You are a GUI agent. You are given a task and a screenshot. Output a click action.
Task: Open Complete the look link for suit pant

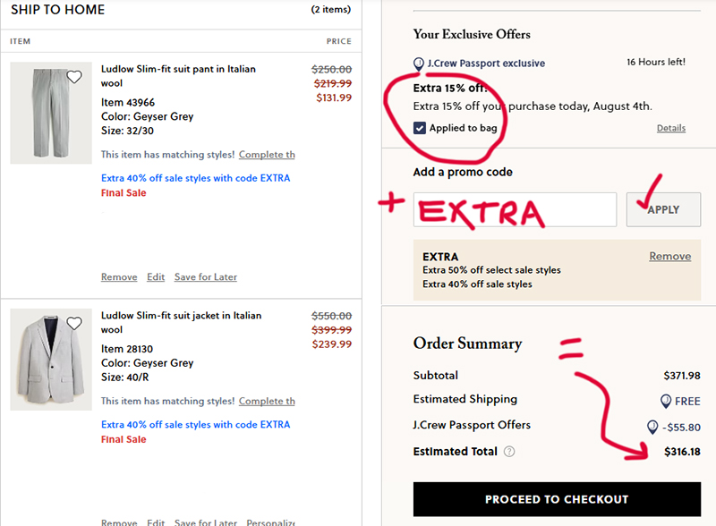click(x=267, y=155)
